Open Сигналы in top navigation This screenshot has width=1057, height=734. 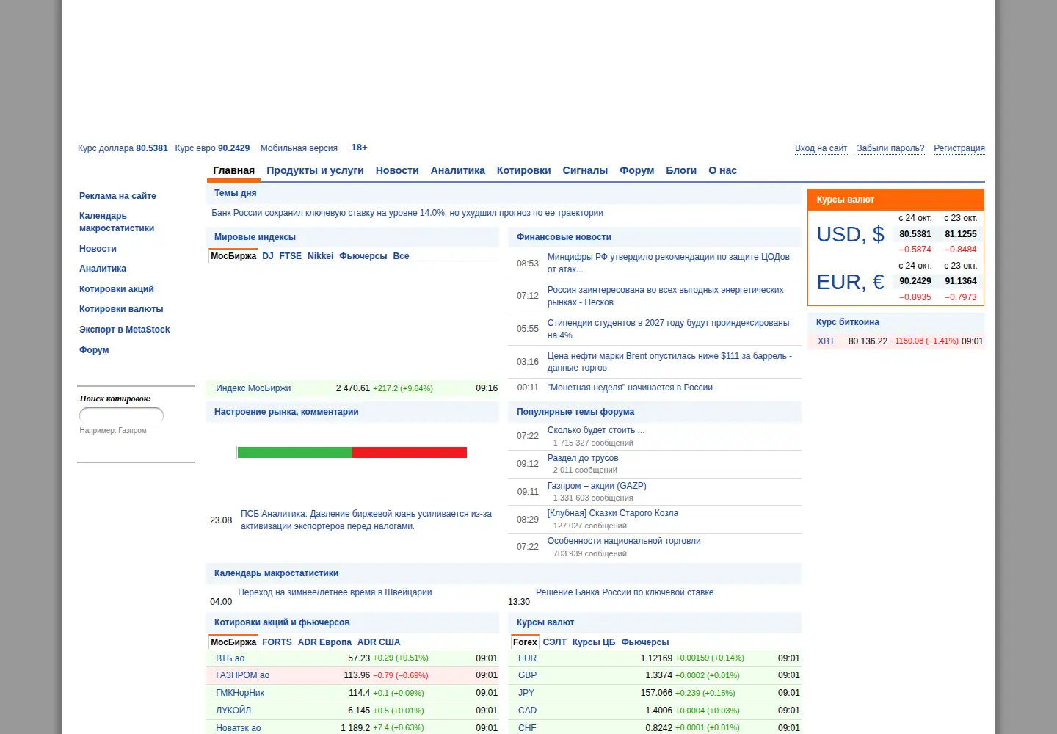click(x=585, y=170)
